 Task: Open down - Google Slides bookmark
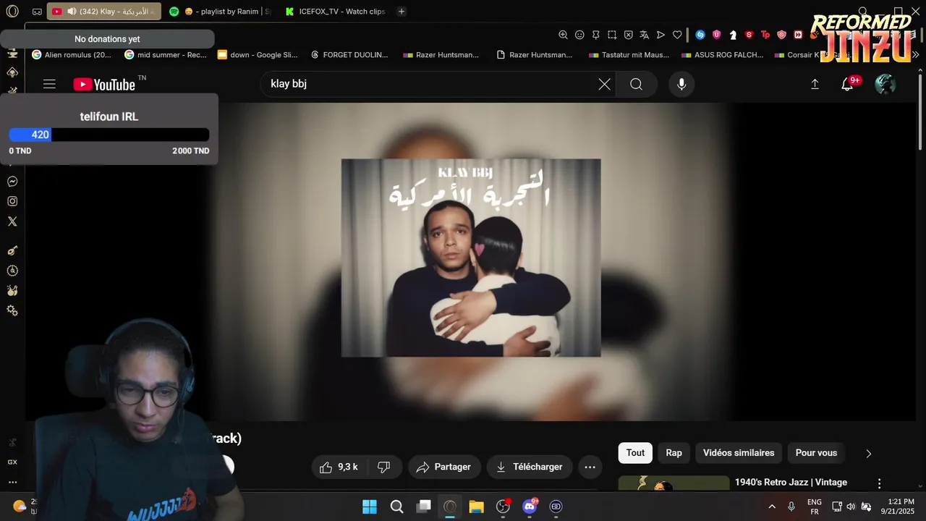coord(258,54)
